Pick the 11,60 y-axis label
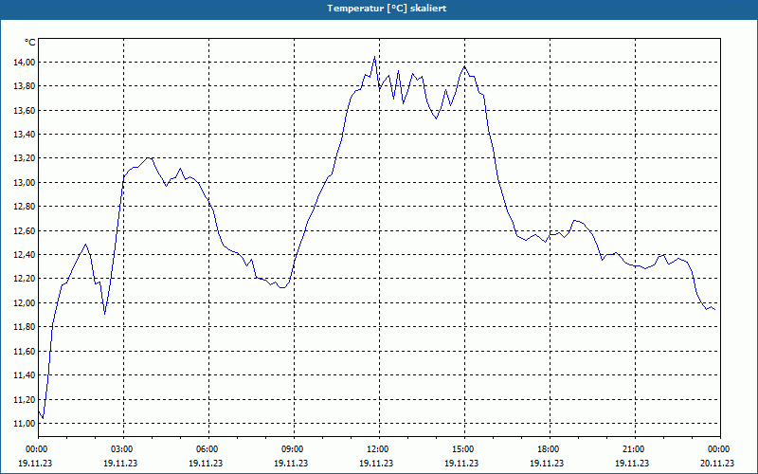This screenshot has width=758, height=474. pyautogui.click(x=24, y=351)
